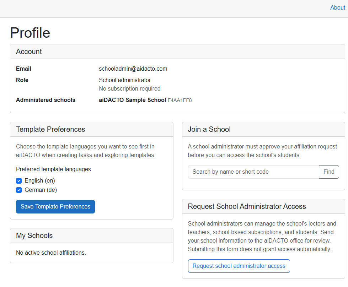Click the Find button
The height and width of the screenshot is (287, 348).
click(x=329, y=172)
